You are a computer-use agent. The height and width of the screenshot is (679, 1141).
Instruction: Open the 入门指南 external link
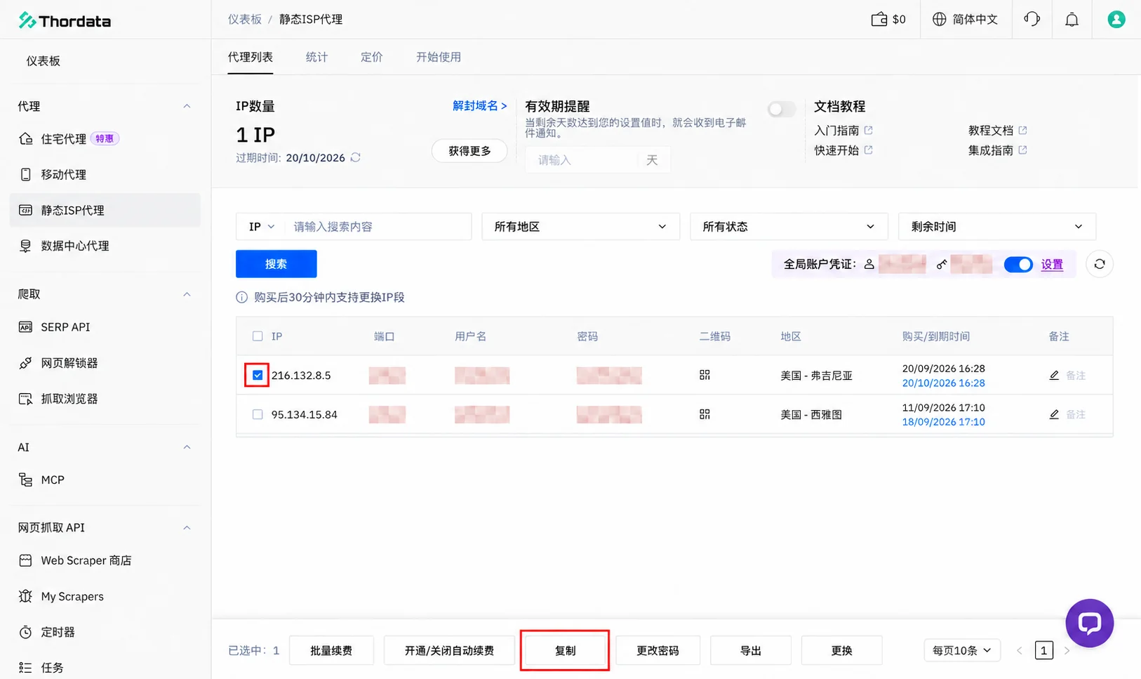point(843,131)
